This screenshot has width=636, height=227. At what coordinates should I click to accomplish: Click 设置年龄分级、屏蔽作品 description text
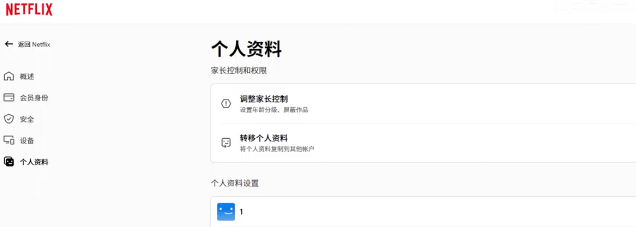(x=274, y=110)
